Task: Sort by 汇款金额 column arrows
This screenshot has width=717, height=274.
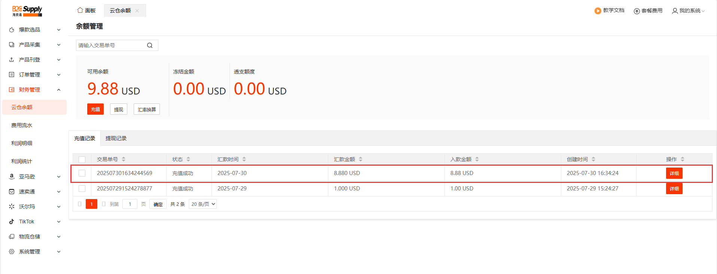Action: pyautogui.click(x=361, y=159)
